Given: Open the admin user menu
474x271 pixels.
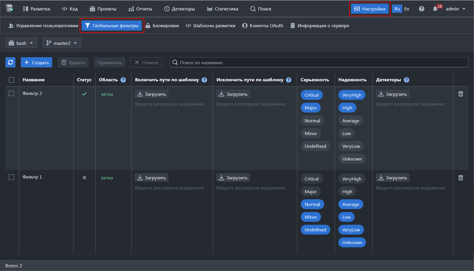Looking at the screenshot, I should 455,9.
